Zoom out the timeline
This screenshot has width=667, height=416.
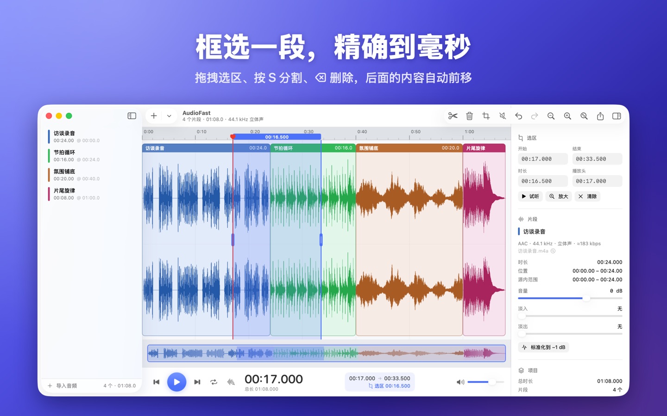[551, 116]
